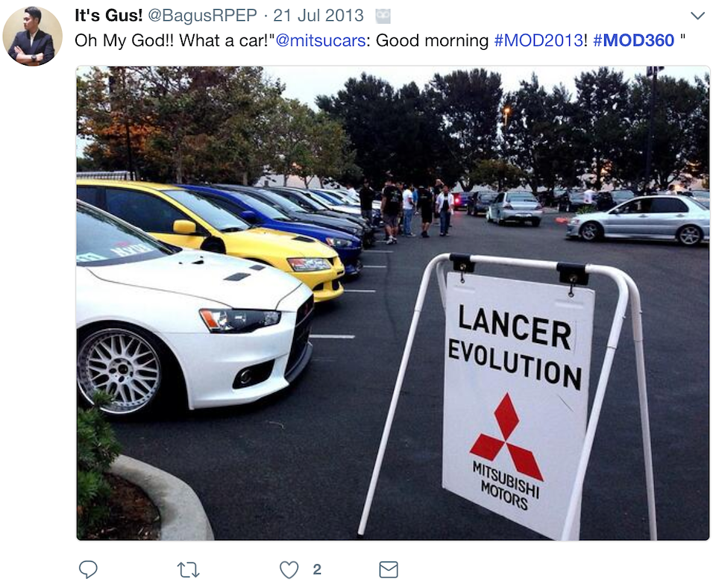View the like count number 2
The height and width of the screenshot is (587, 716).
click(x=317, y=570)
